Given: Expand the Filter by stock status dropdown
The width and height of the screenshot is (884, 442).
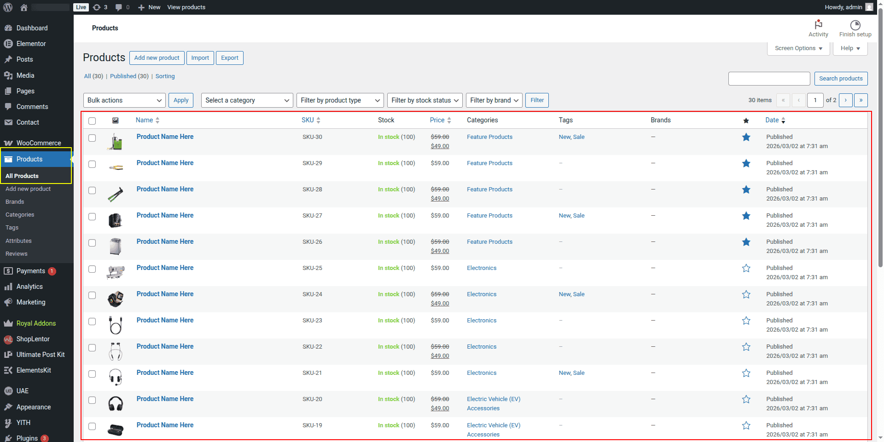Looking at the screenshot, I should [x=425, y=100].
